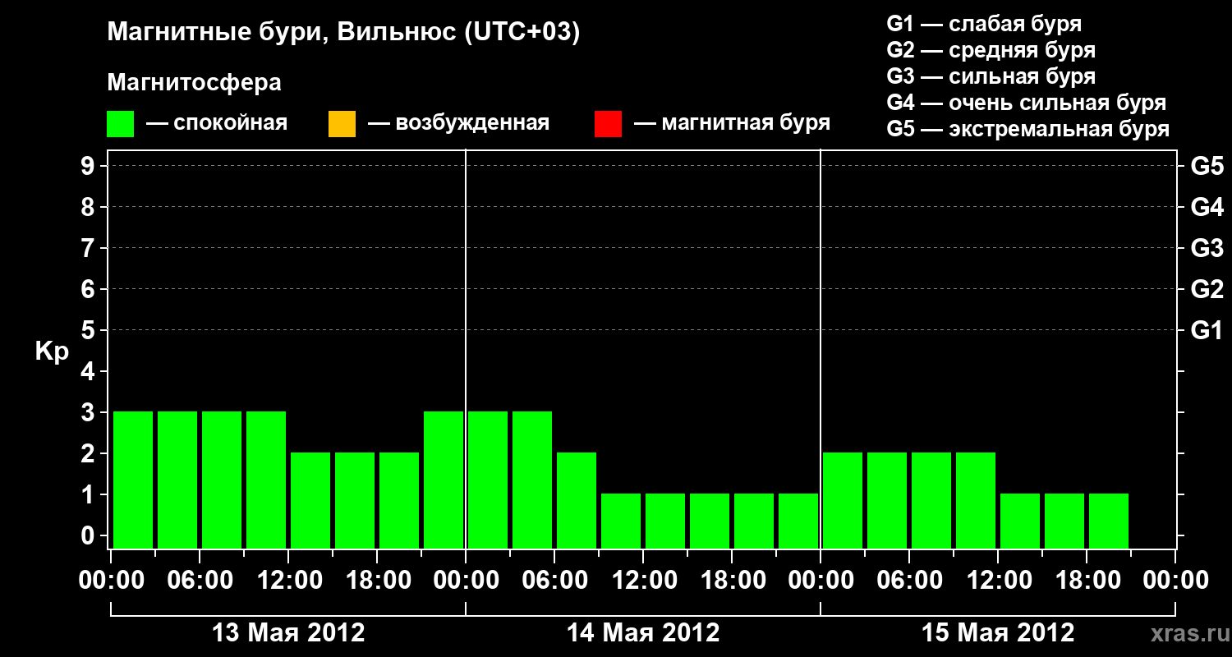Click the title 'Магнитные бури, Вильнюс (UTC+03)'
Image resolution: width=1232 pixels, height=657 pixels.
pyautogui.click(x=343, y=33)
